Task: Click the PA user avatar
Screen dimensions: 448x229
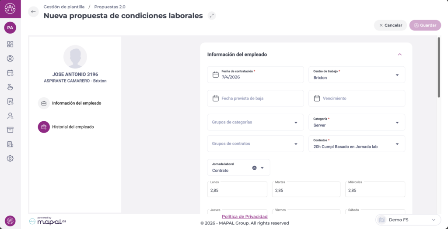Action: [10, 27]
